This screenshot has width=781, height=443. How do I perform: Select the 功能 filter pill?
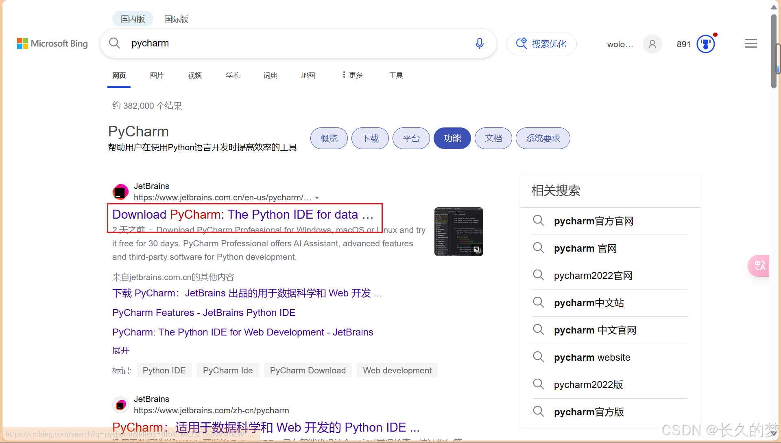tap(452, 138)
